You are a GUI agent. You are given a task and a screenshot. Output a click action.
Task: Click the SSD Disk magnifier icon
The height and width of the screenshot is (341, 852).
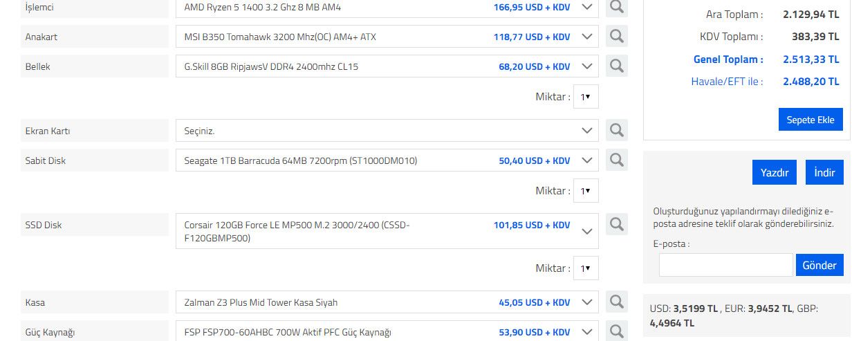[x=617, y=224]
